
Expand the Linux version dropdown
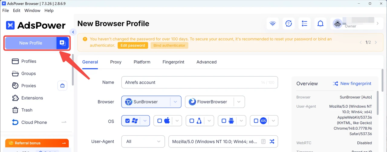click(210, 121)
